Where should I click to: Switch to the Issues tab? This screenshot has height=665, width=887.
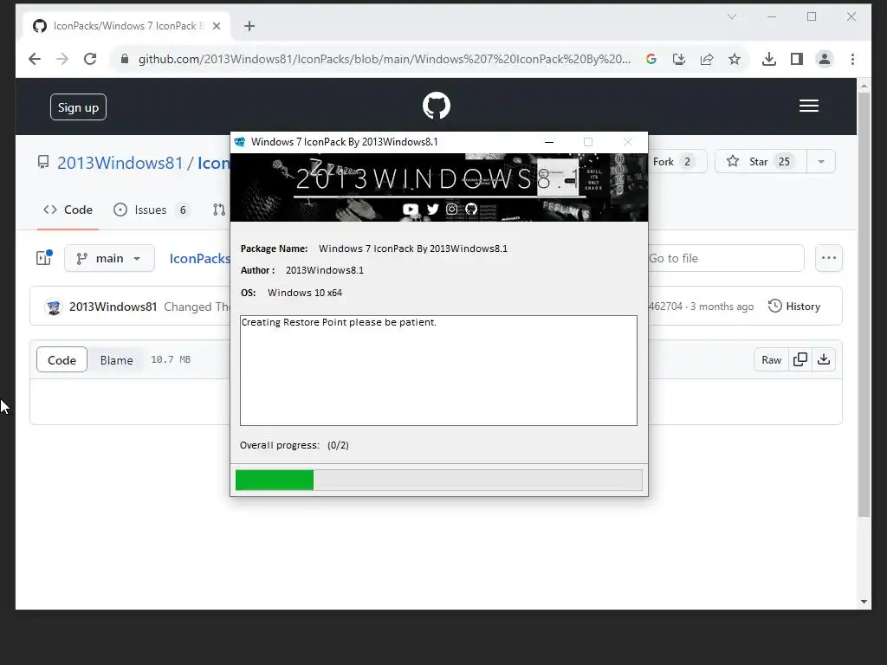click(x=151, y=210)
